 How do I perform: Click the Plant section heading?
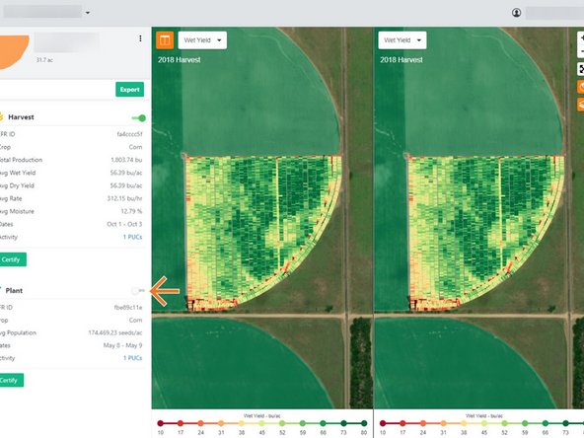(x=14, y=290)
